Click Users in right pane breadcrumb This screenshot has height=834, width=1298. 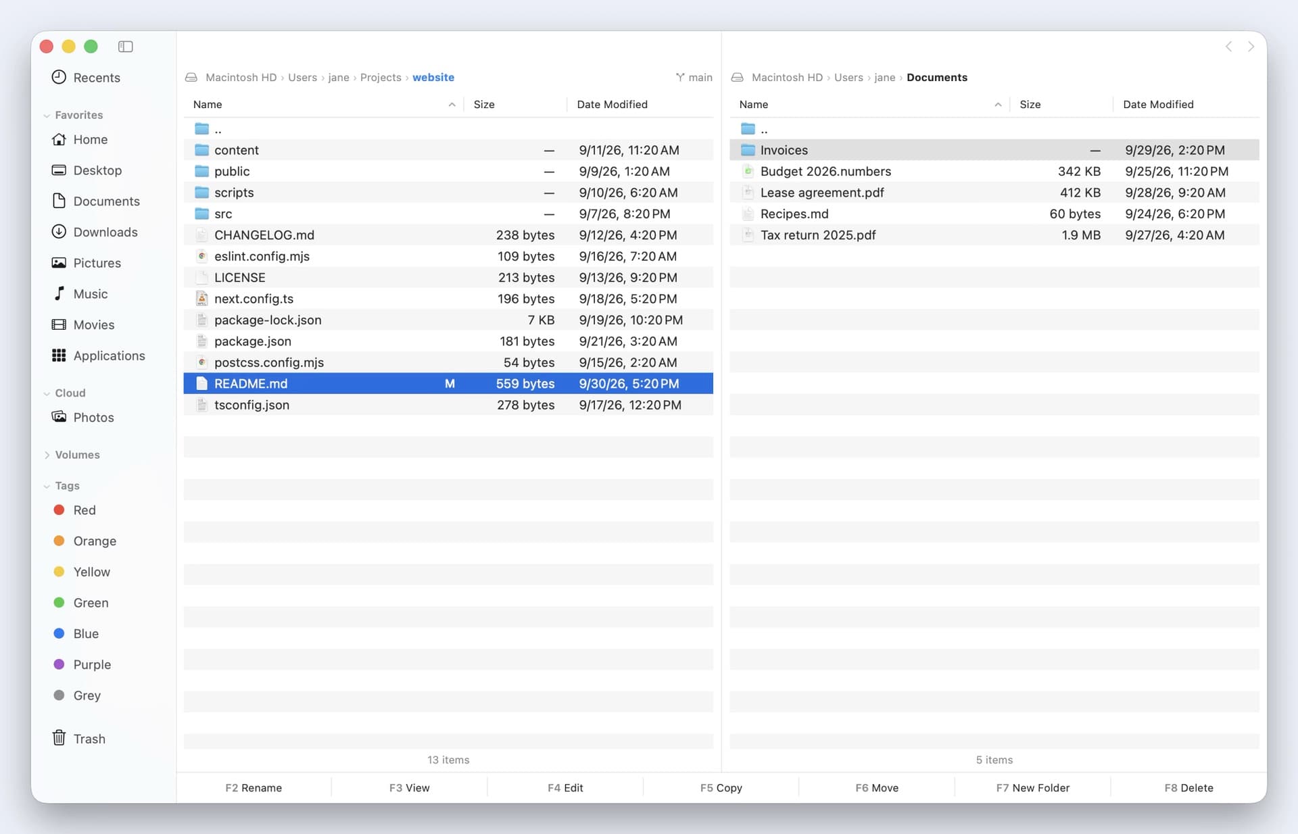coord(848,78)
